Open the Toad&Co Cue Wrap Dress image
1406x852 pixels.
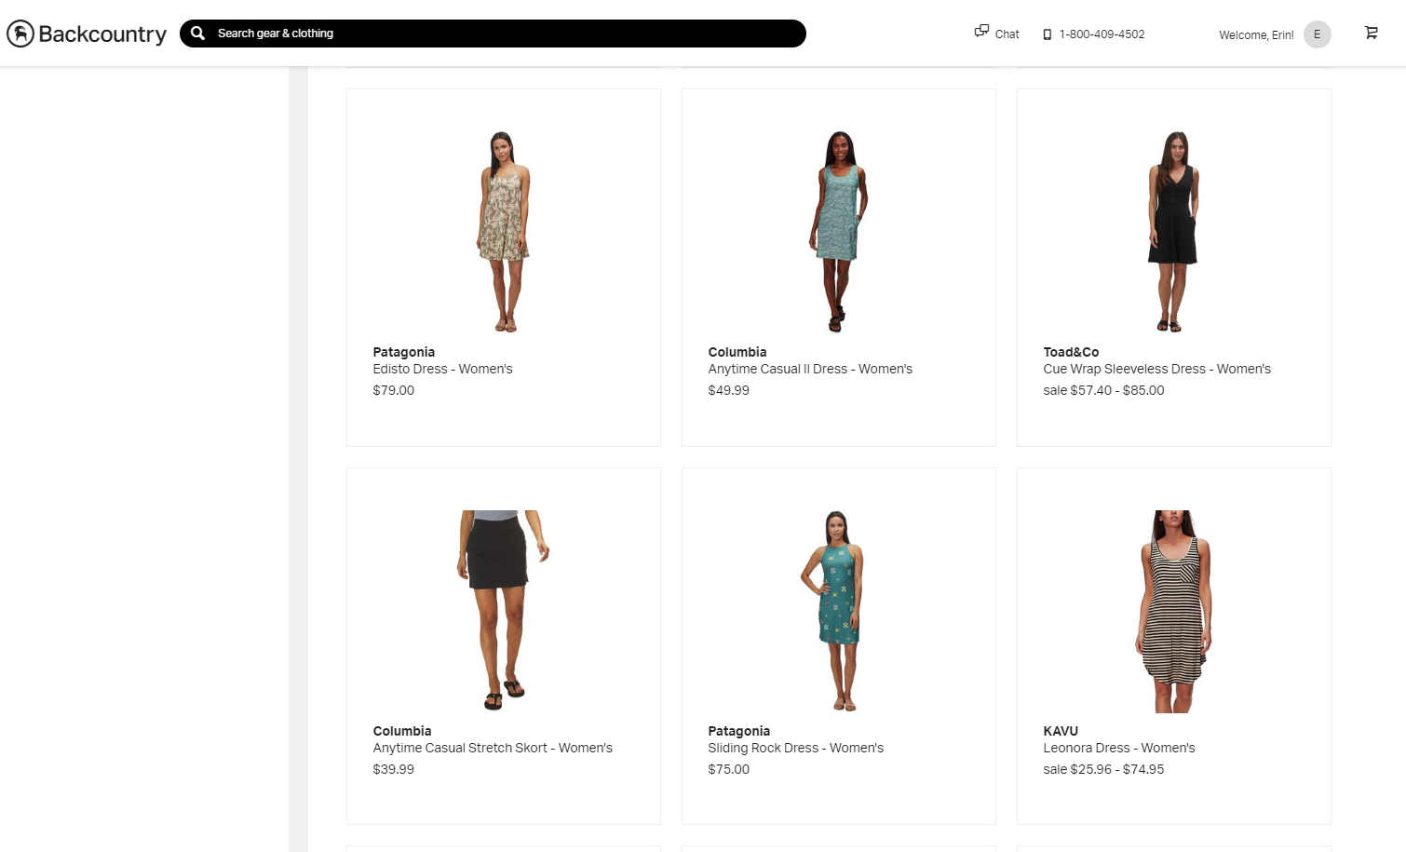pyautogui.click(x=1173, y=232)
